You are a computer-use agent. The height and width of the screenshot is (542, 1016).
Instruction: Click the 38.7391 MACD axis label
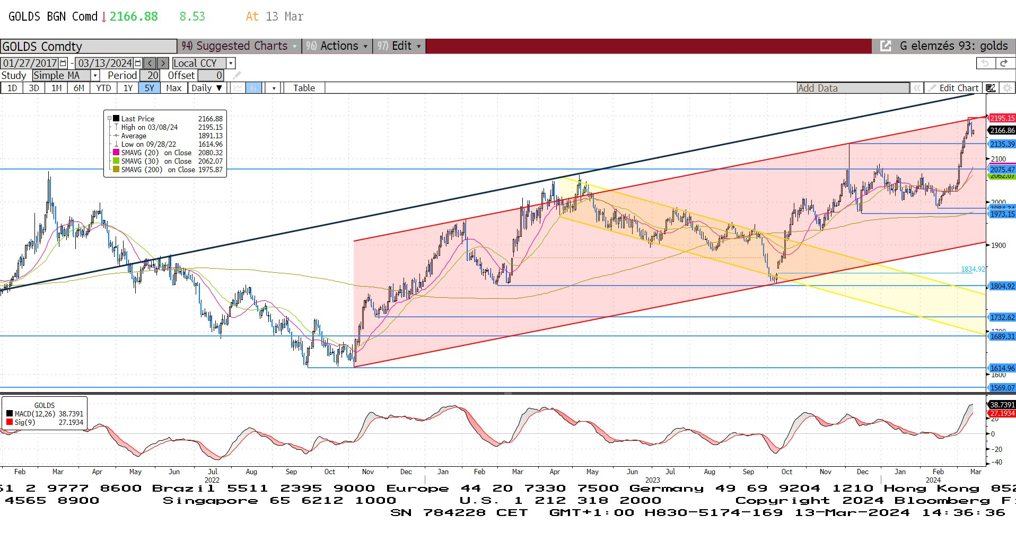(1002, 405)
